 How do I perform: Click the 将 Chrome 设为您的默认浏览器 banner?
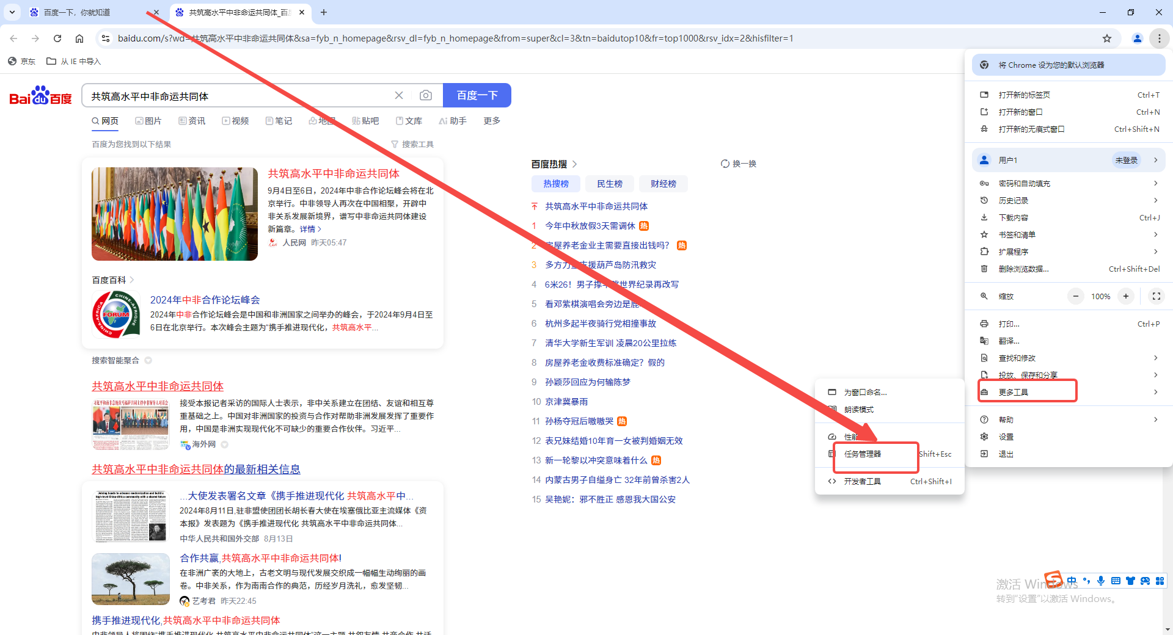(x=1069, y=65)
